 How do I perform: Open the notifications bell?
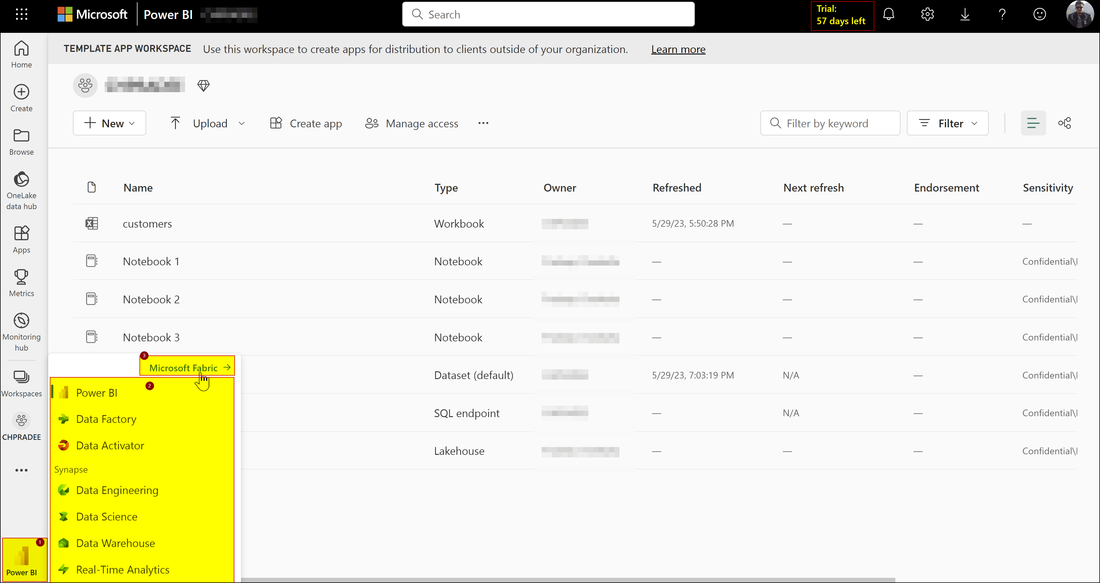coord(889,14)
